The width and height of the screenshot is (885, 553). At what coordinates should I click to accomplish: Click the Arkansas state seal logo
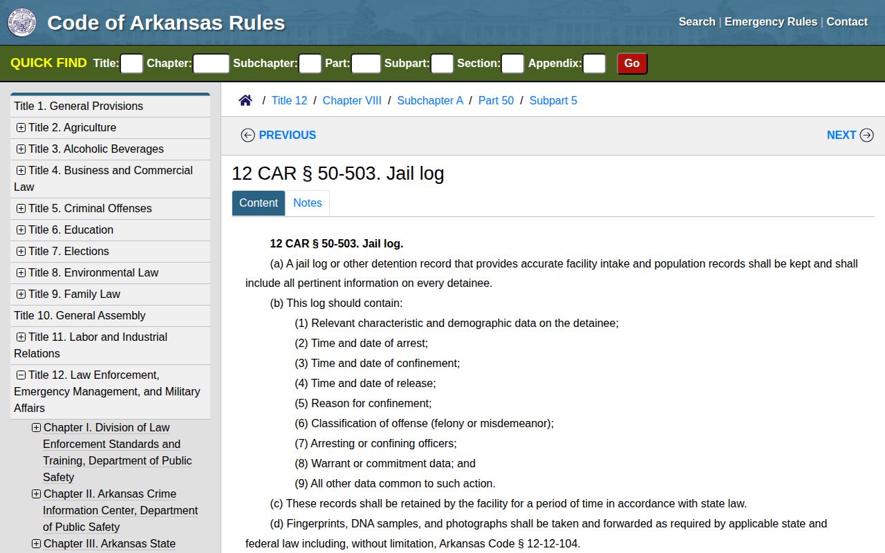tap(21, 23)
